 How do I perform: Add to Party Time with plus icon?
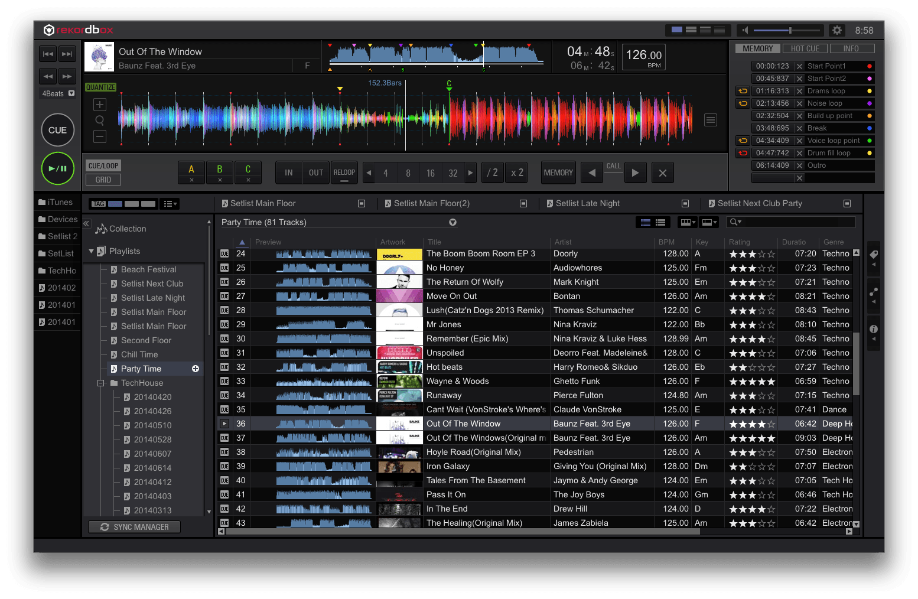click(x=196, y=369)
